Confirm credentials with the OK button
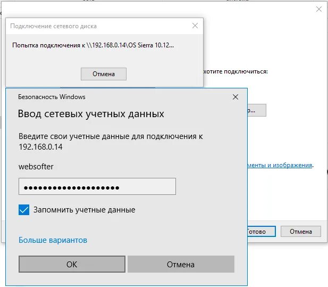328x287 pixels. click(72, 264)
